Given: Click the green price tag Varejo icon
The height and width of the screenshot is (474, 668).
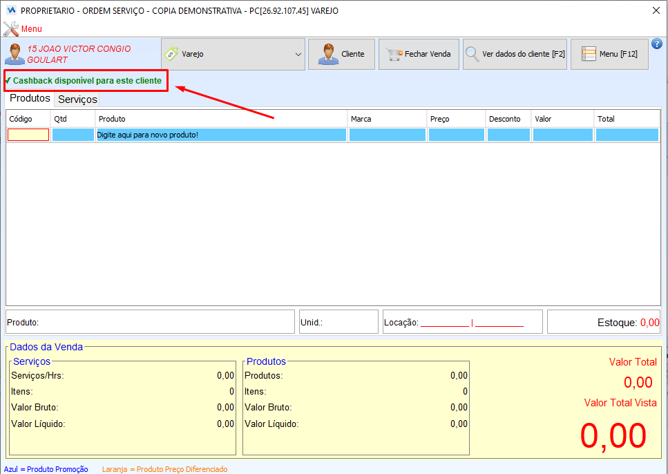Looking at the screenshot, I should (x=171, y=54).
